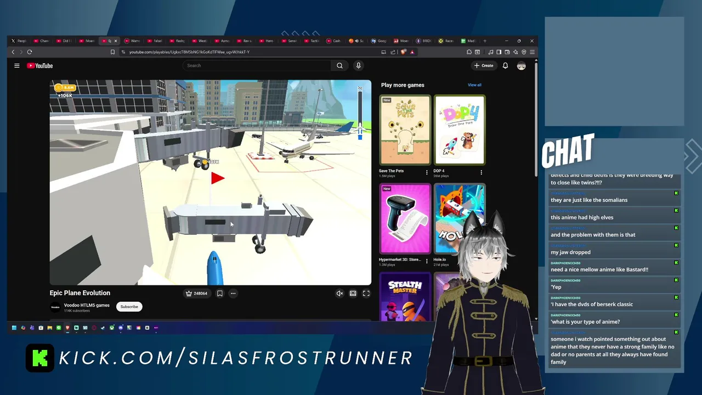This screenshot has width=702, height=395.
Task: Click the Brave shields lion icon
Action: pyautogui.click(x=404, y=52)
